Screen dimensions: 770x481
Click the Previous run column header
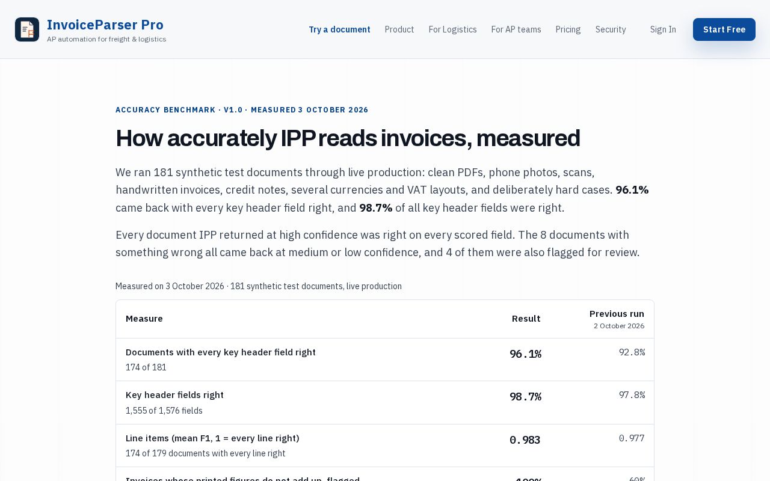(x=617, y=314)
